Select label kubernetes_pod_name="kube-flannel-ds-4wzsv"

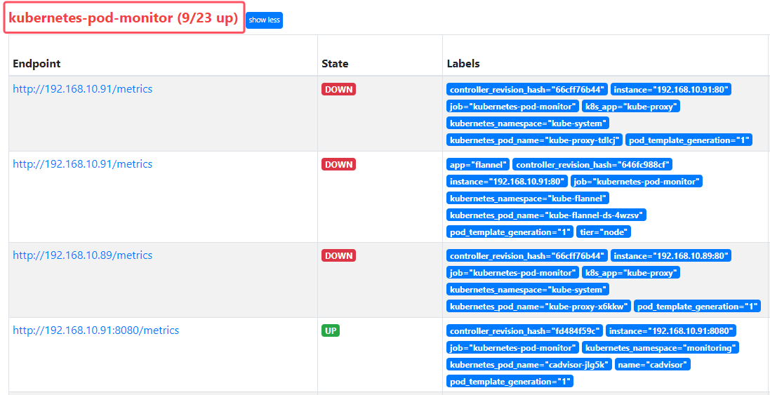547,215
